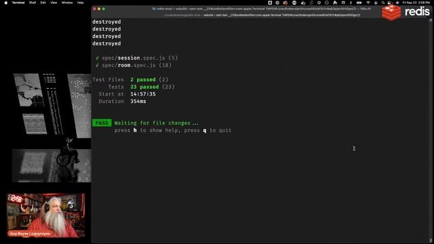Viewport: 434px width, 244px height.
Task: Open the Window menu
Action: click(x=67, y=3)
